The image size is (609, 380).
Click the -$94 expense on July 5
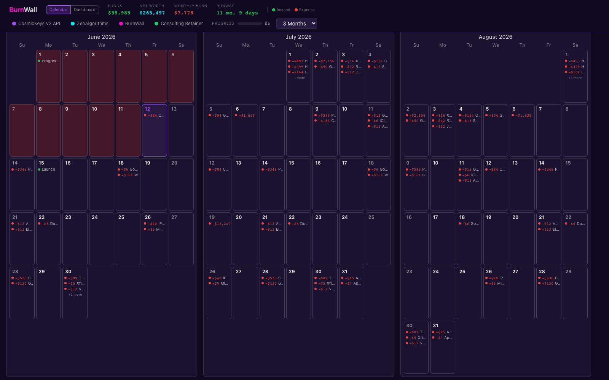219,116
